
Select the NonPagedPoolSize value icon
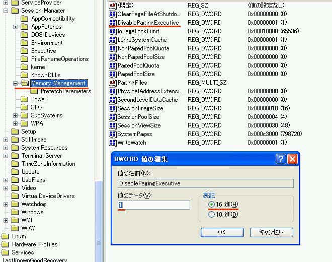tap(113, 57)
